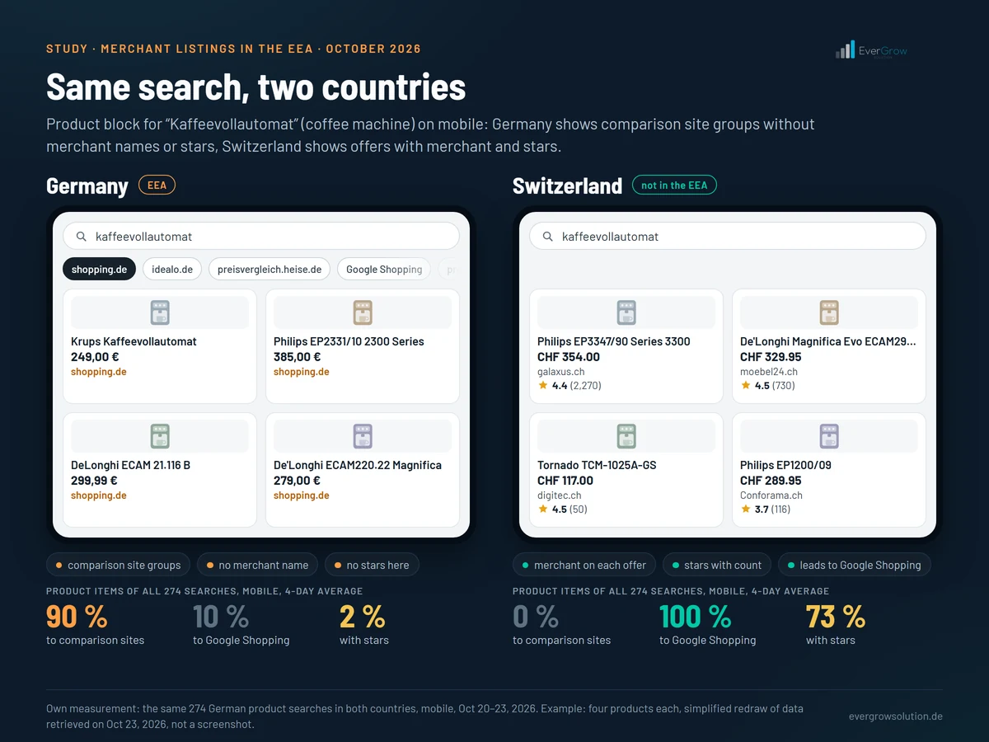
Task: Click the Switzerland search field
Action: 728,237
